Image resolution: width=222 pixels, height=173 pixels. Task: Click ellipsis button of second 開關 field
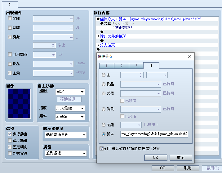pos(71,28)
